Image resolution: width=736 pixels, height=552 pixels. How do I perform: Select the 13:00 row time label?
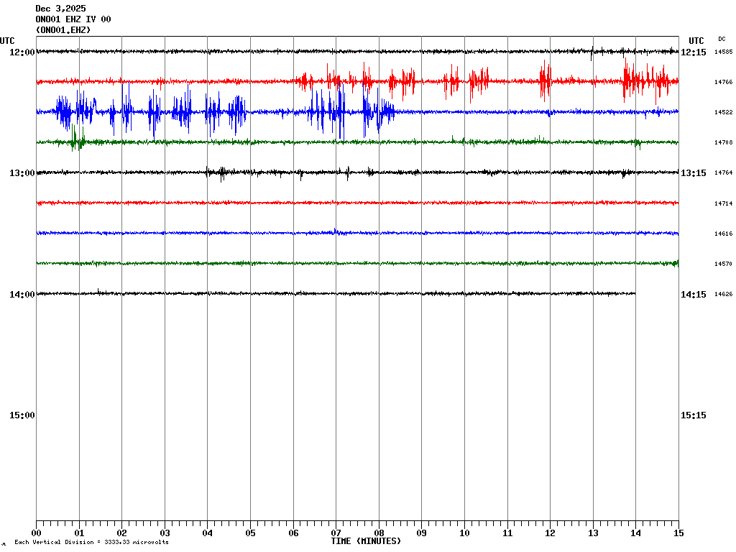click(x=22, y=173)
